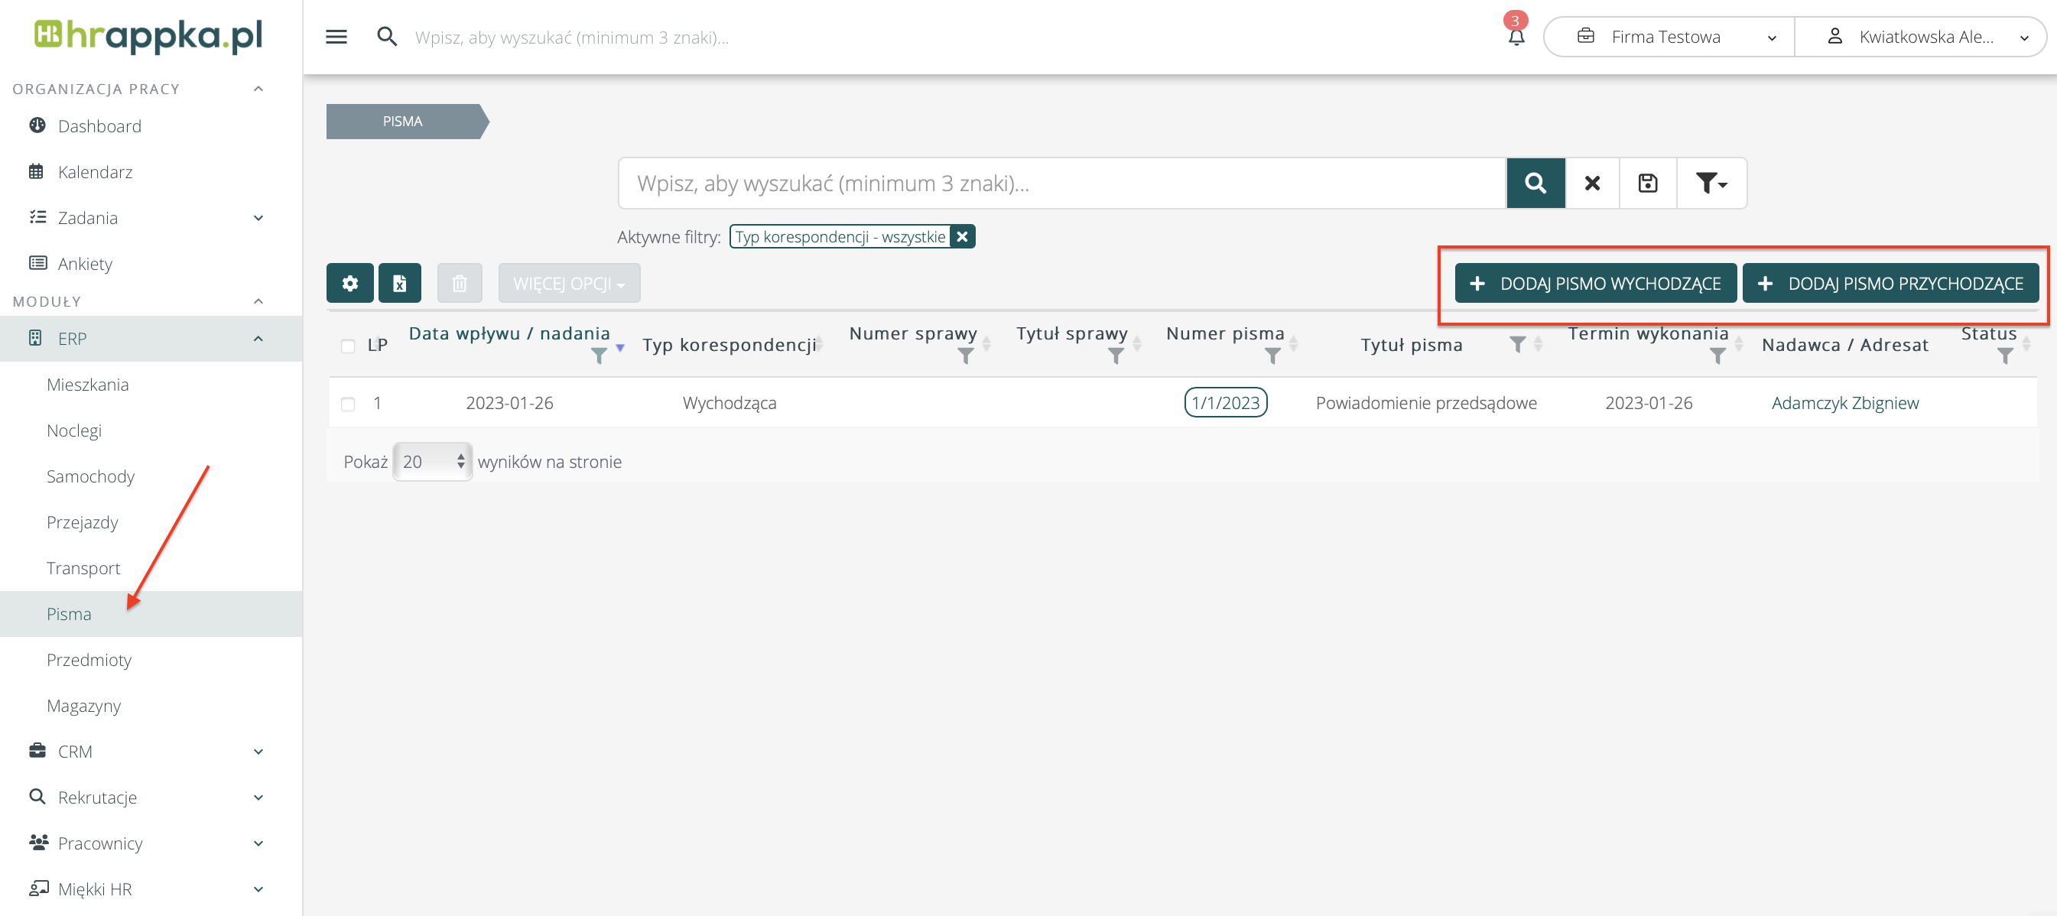Check the checkbox for row 1
Screen dimensions: 2057x916
click(347, 403)
